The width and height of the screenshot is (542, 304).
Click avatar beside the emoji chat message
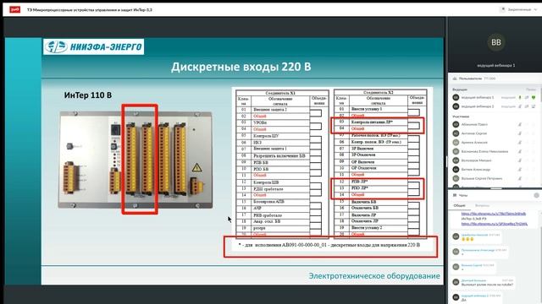tap(456, 236)
